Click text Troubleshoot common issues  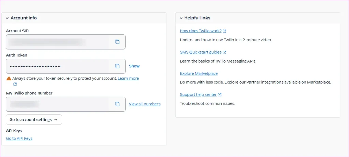point(208,103)
